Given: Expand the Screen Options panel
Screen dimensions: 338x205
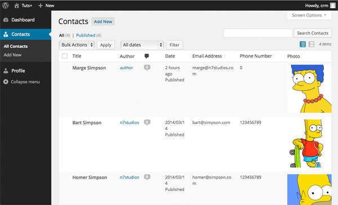Looking at the screenshot, I should click(309, 15).
